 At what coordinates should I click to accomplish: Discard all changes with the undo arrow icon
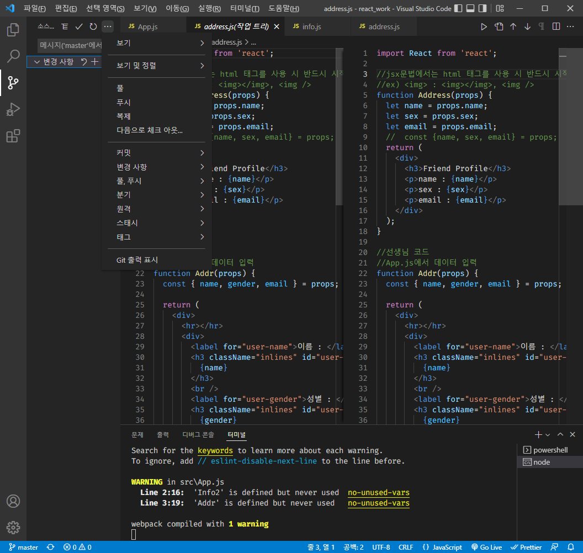coord(84,62)
